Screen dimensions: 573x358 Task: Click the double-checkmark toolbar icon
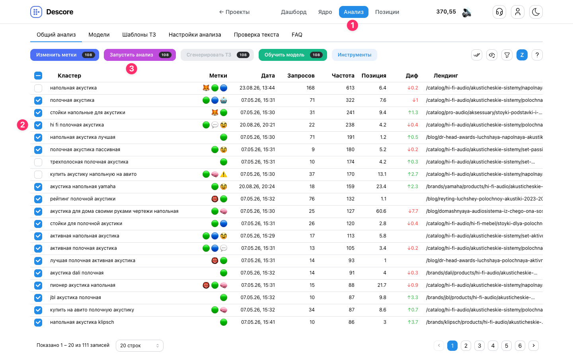pos(477,55)
